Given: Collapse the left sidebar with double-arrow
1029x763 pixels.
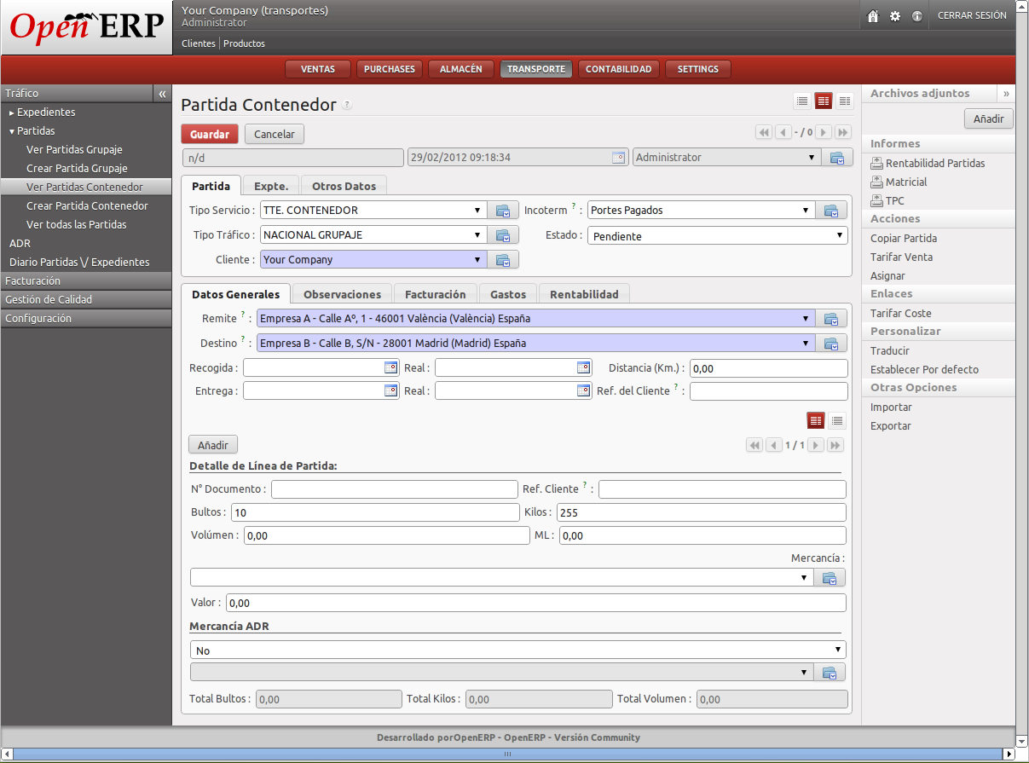Looking at the screenshot, I should 162,94.
